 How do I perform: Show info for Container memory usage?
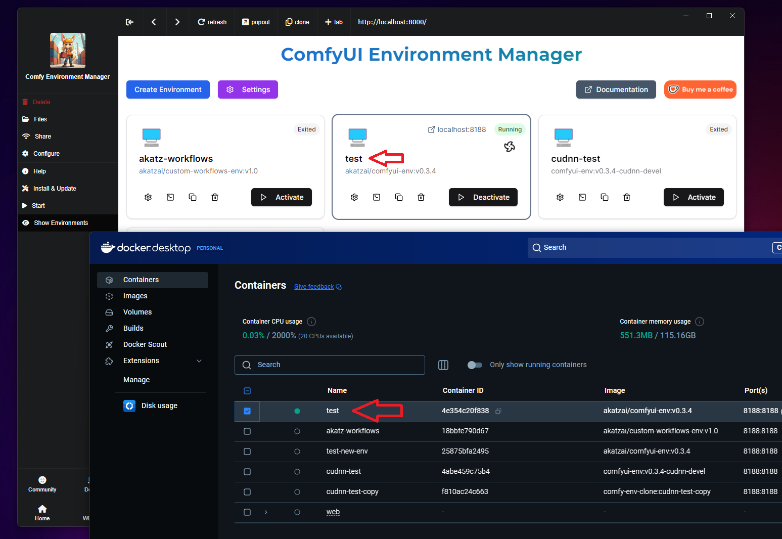pyautogui.click(x=700, y=322)
